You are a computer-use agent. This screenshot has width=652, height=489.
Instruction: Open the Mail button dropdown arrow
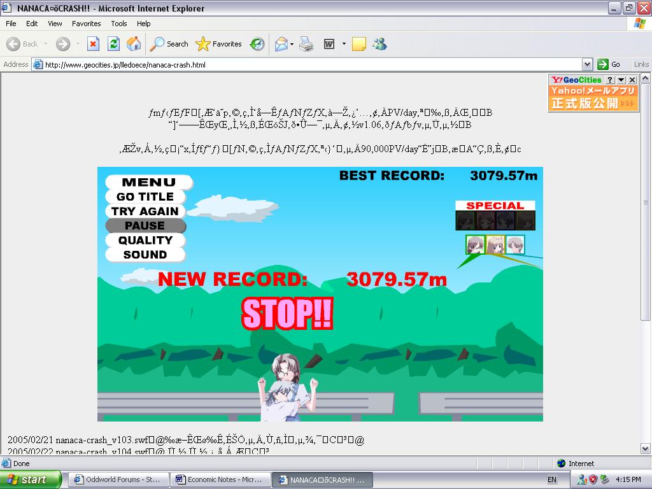click(x=292, y=44)
